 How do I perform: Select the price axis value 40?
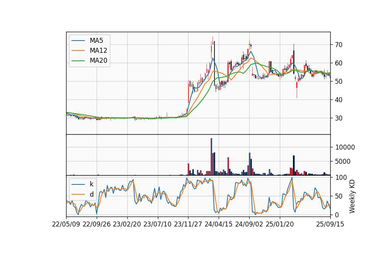tap(339, 100)
